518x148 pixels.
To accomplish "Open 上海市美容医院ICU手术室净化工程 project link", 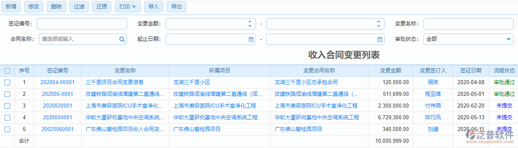I will [x=215, y=106].
